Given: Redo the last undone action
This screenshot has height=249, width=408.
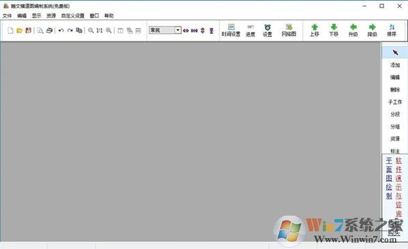Looking at the screenshot, I should coord(70,31).
